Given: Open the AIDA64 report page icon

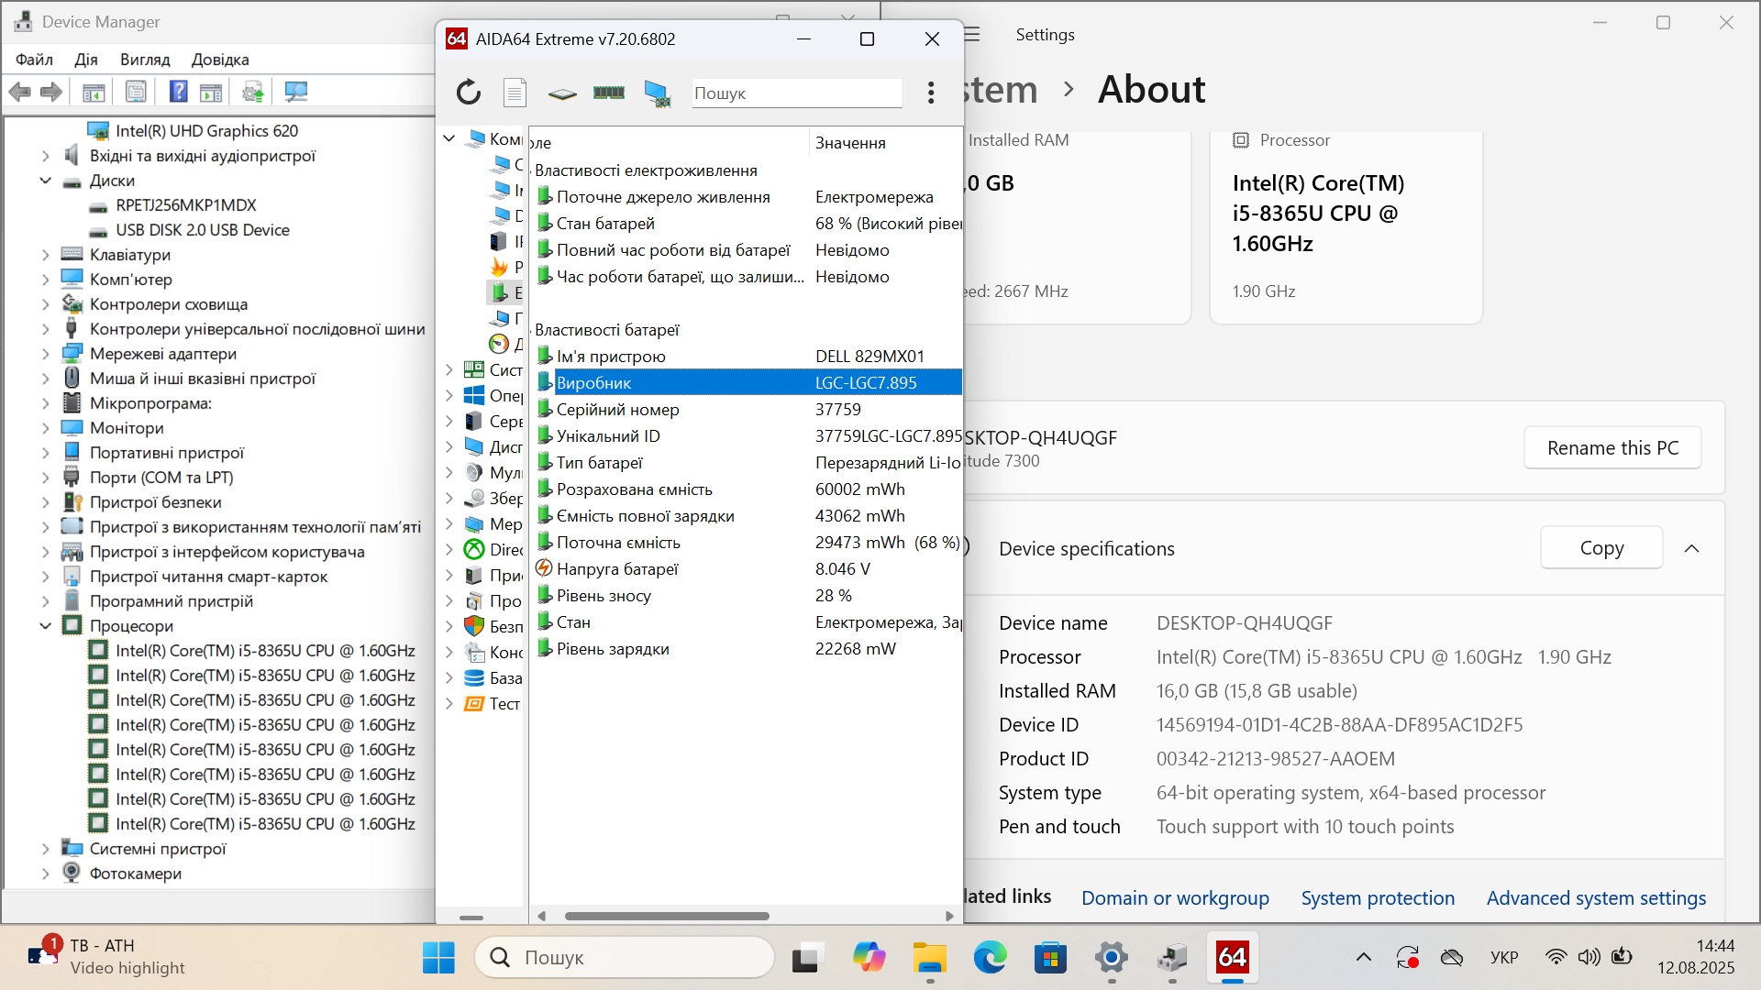Looking at the screenshot, I should pyautogui.click(x=515, y=93).
